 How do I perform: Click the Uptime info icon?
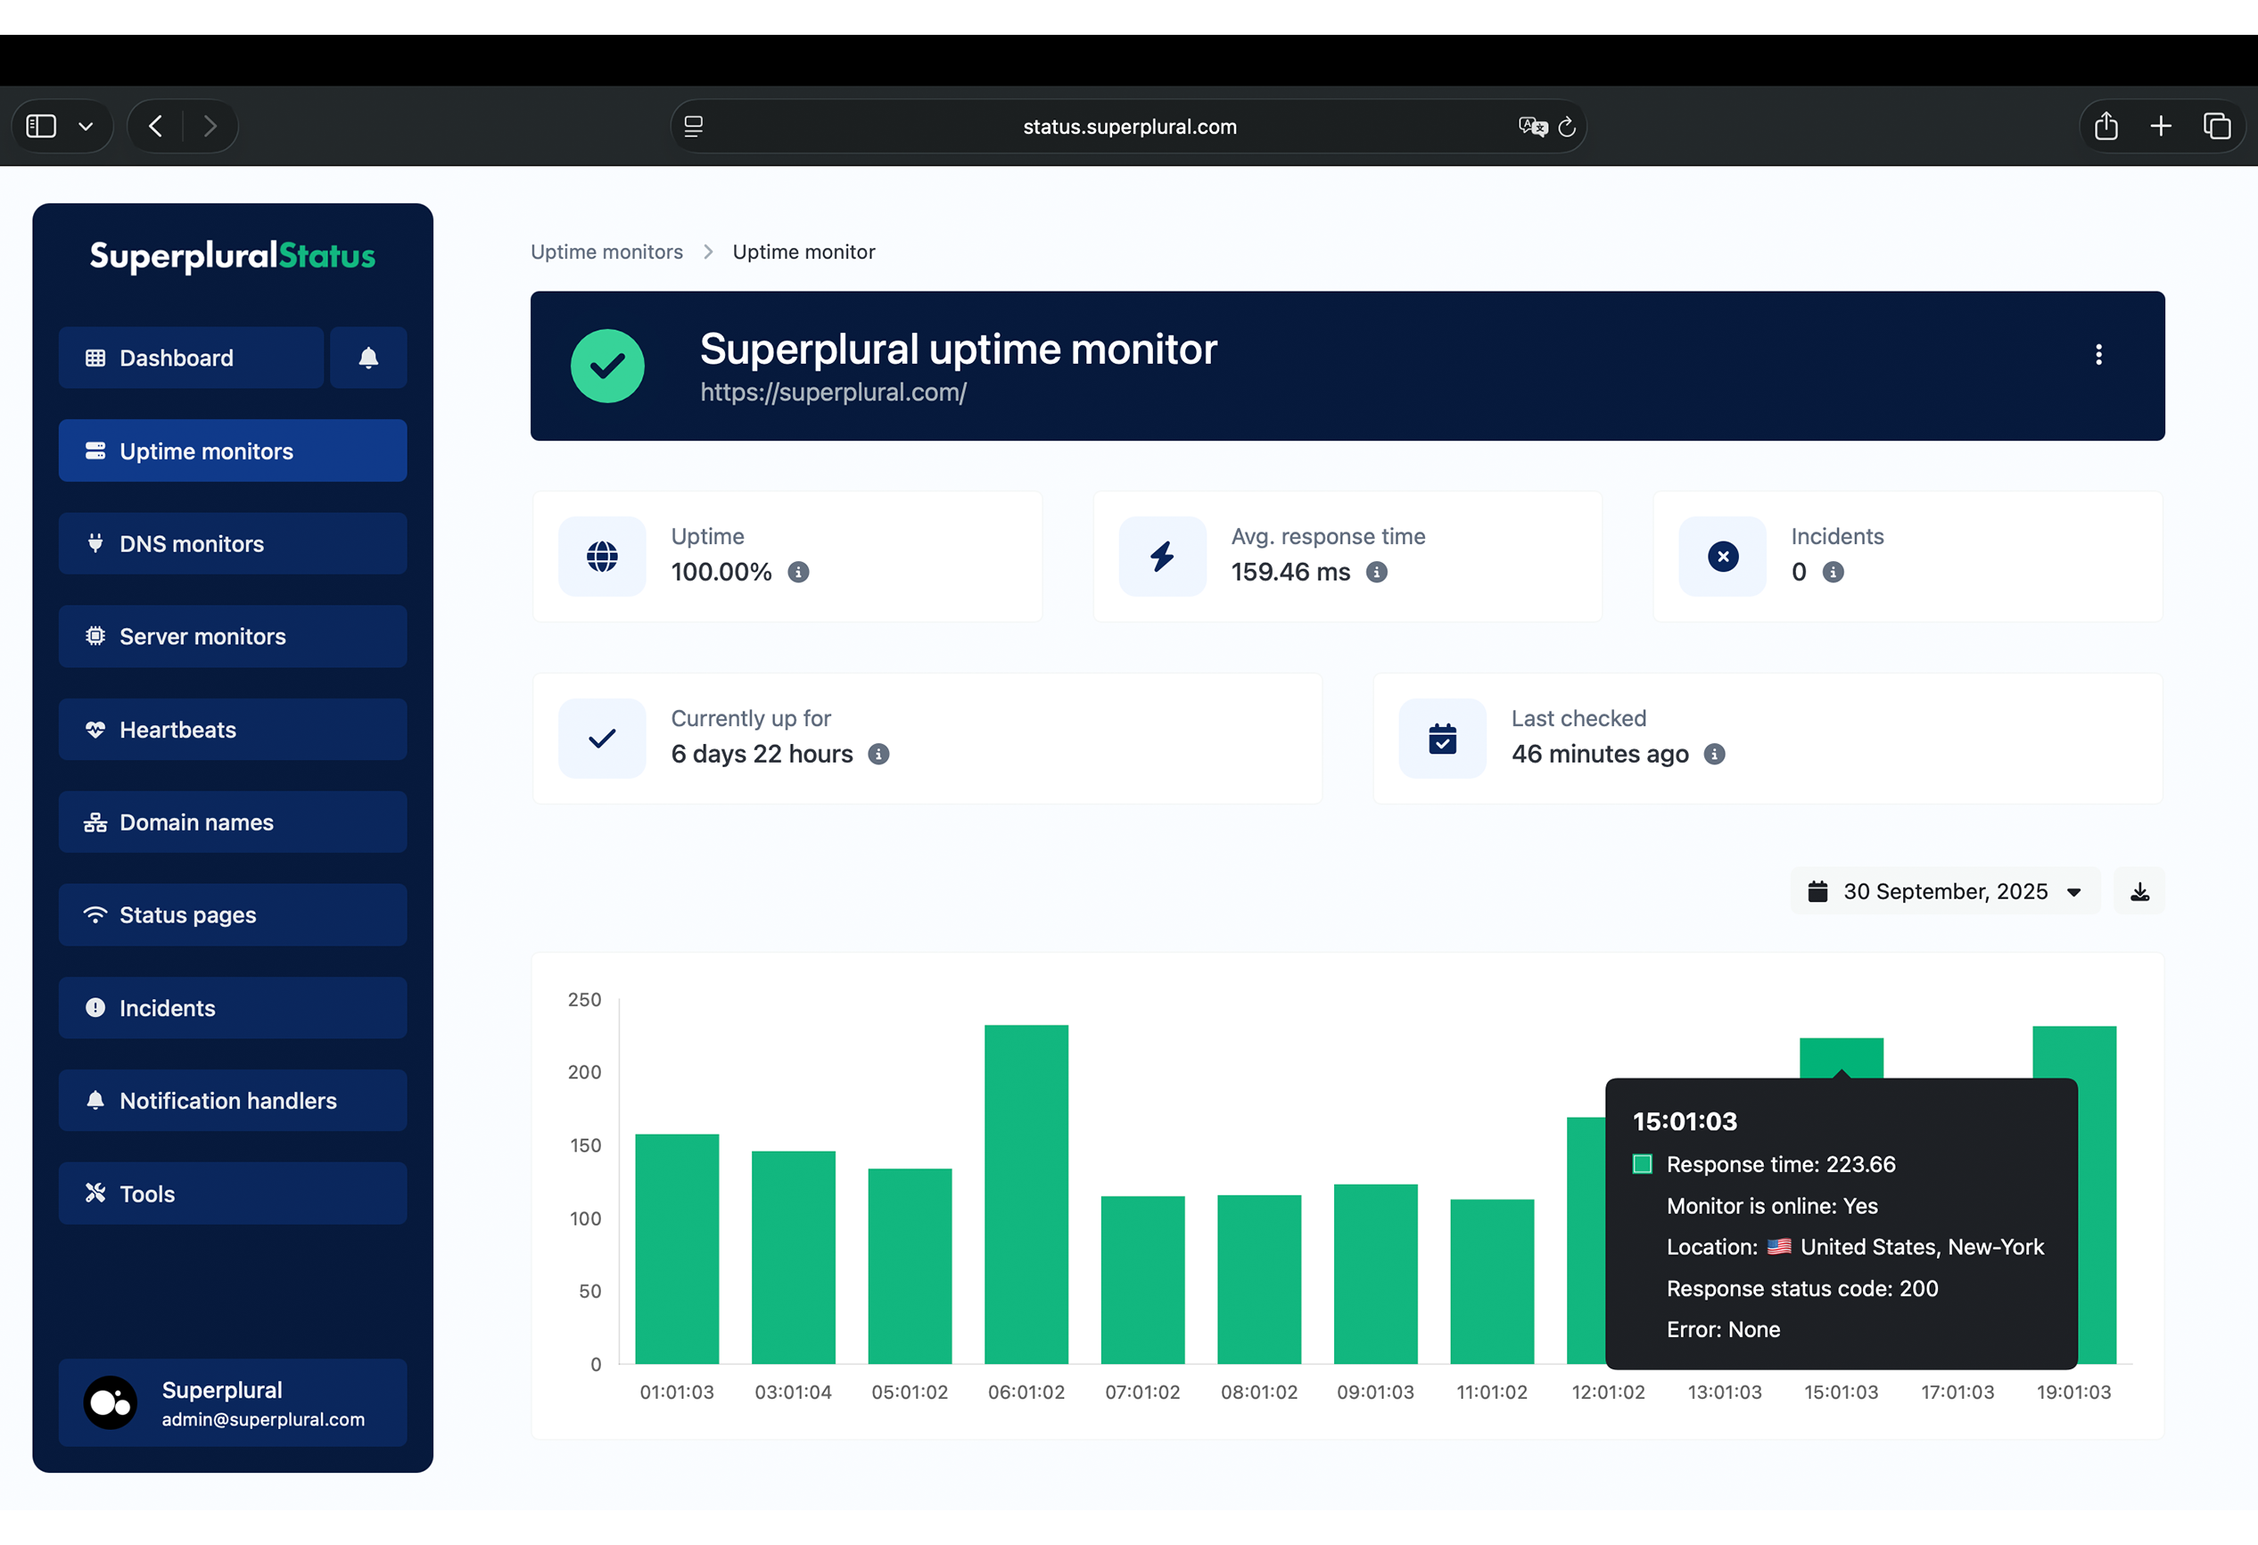pos(797,573)
